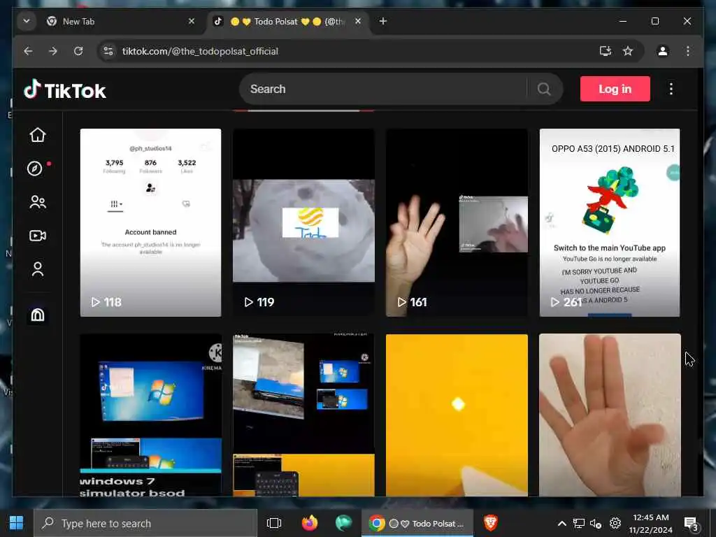Open site information icon in address bar
Screen dimensions: 716x537
tap(108, 51)
